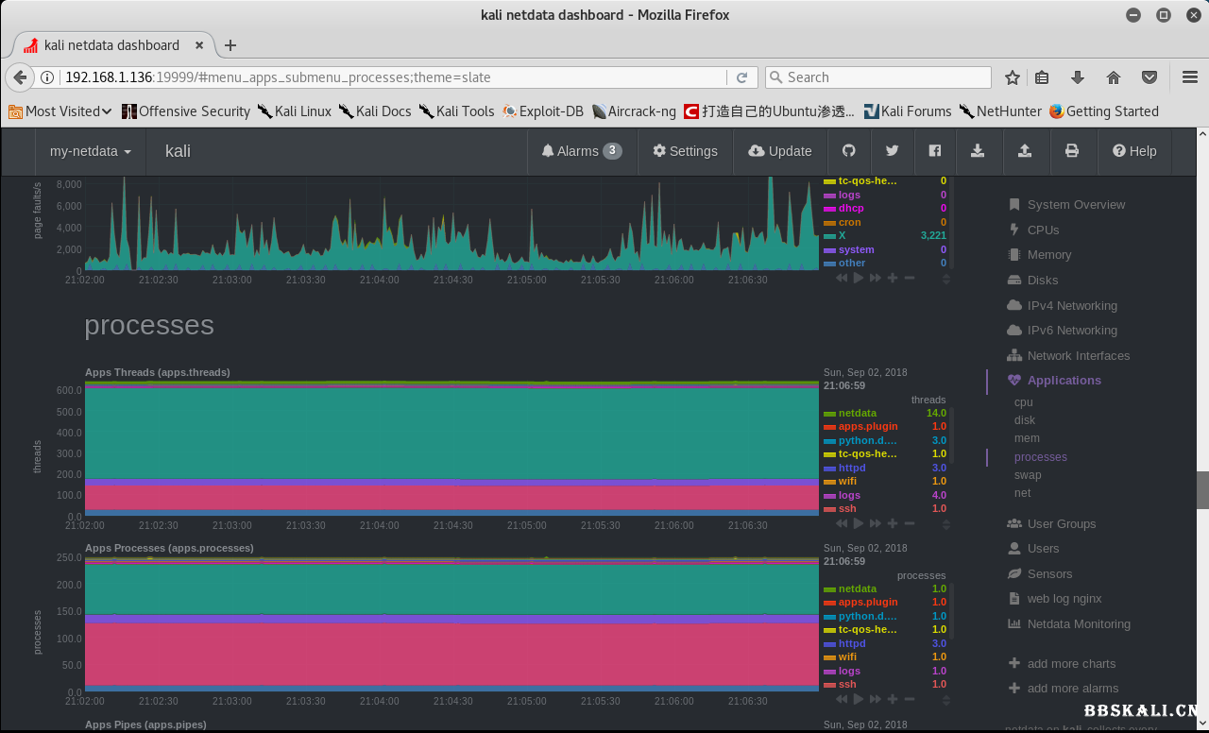
Task: Click the Twitter share icon
Action: coord(892,151)
